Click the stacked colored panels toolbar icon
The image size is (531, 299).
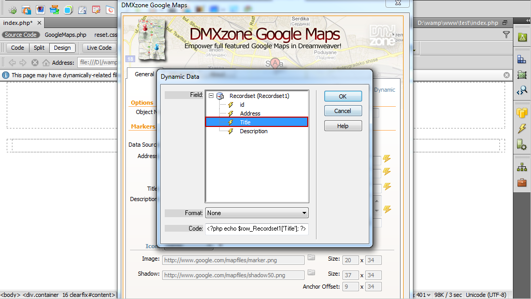54,10
